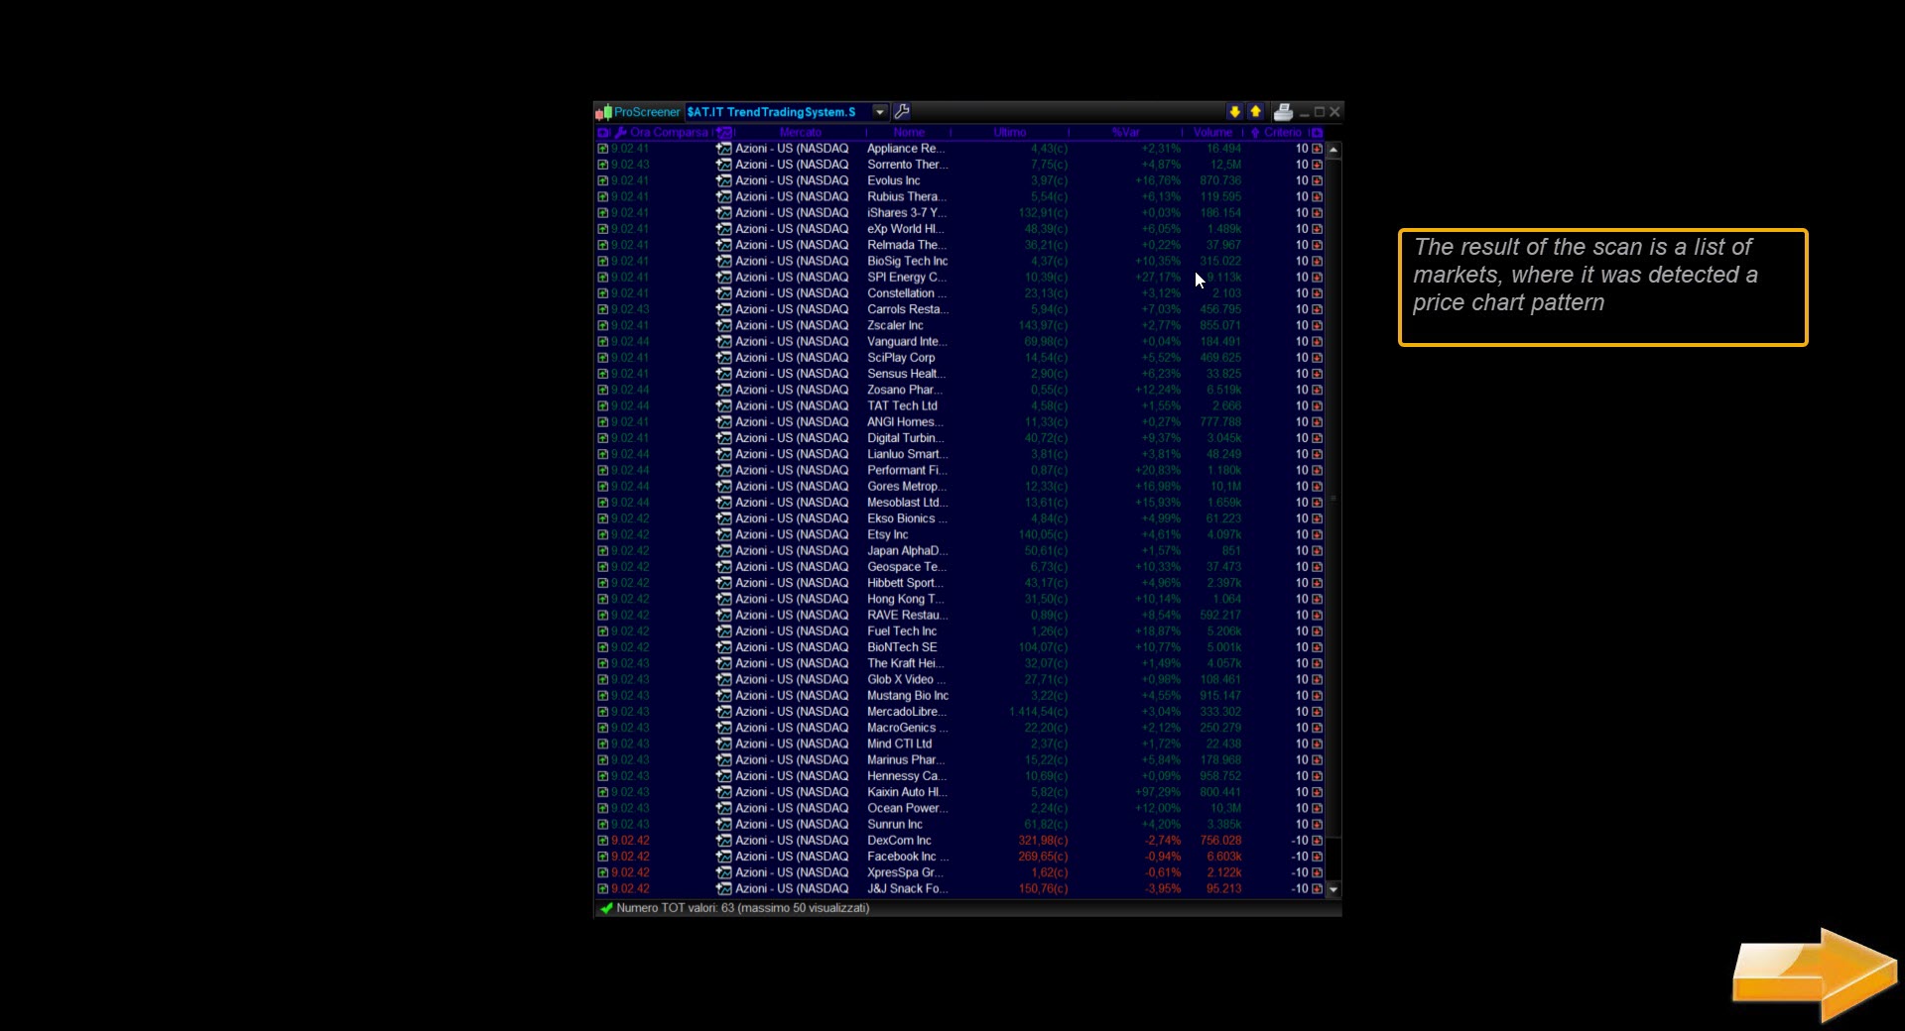Select the Digital Turbin... row name

pos(905,438)
